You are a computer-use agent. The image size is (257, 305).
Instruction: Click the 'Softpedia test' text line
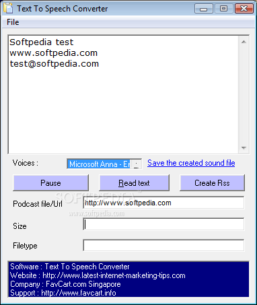pyautogui.click(x=42, y=42)
